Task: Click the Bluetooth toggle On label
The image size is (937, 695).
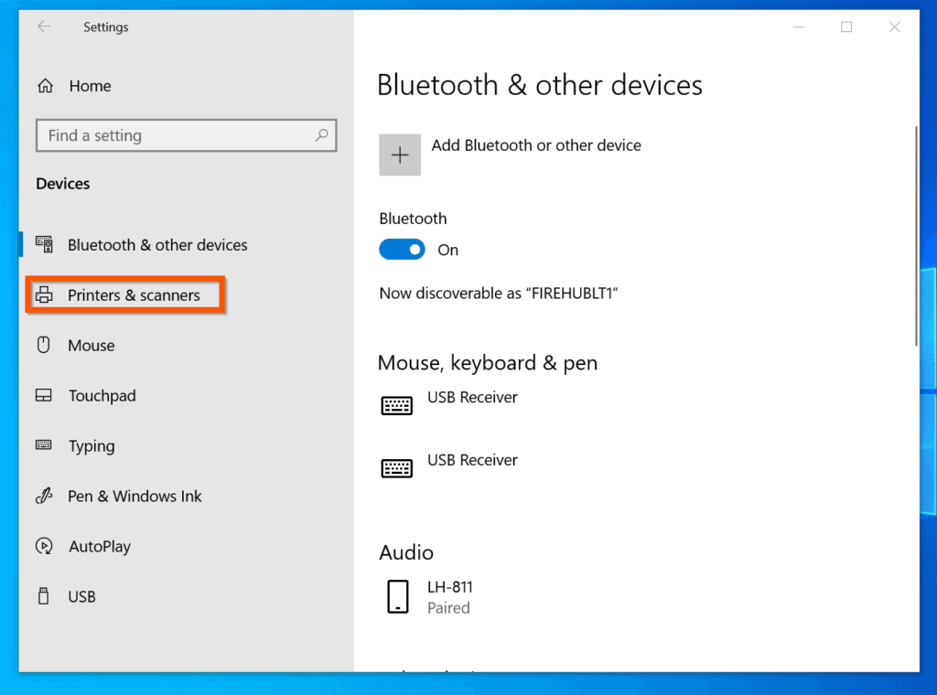Action: point(448,250)
